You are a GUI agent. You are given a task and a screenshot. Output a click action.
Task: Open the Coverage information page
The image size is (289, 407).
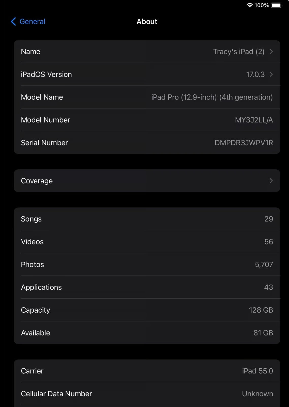[147, 181]
